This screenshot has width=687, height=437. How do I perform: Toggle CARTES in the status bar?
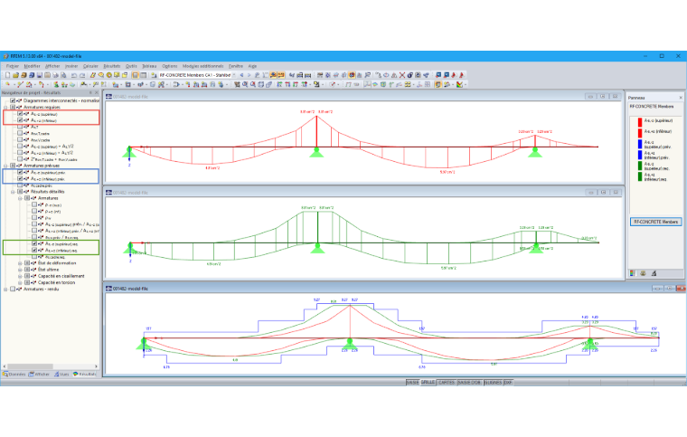click(447, 383)
